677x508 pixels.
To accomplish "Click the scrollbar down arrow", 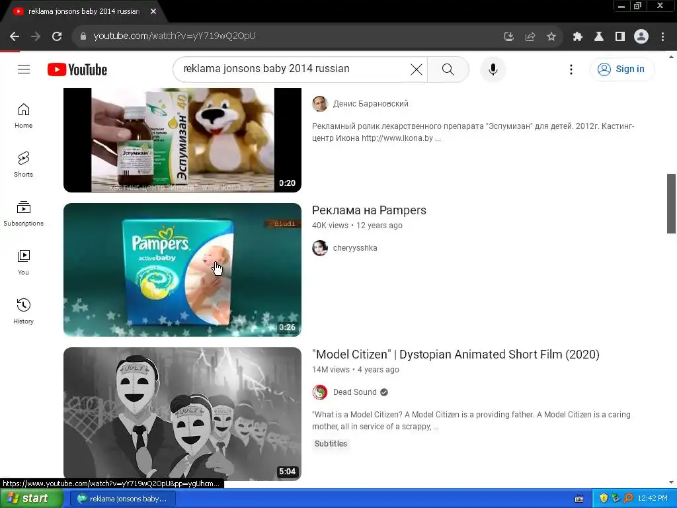I will 671,482.
